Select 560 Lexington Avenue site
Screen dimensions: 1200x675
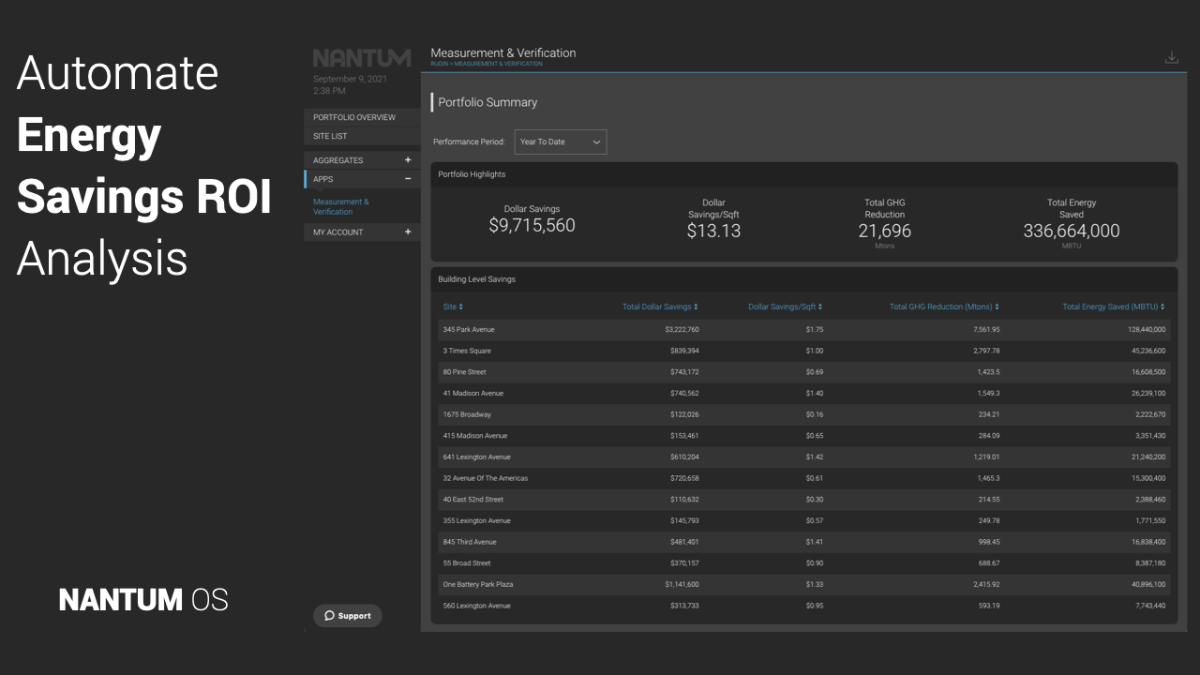(x=477, y=606)
